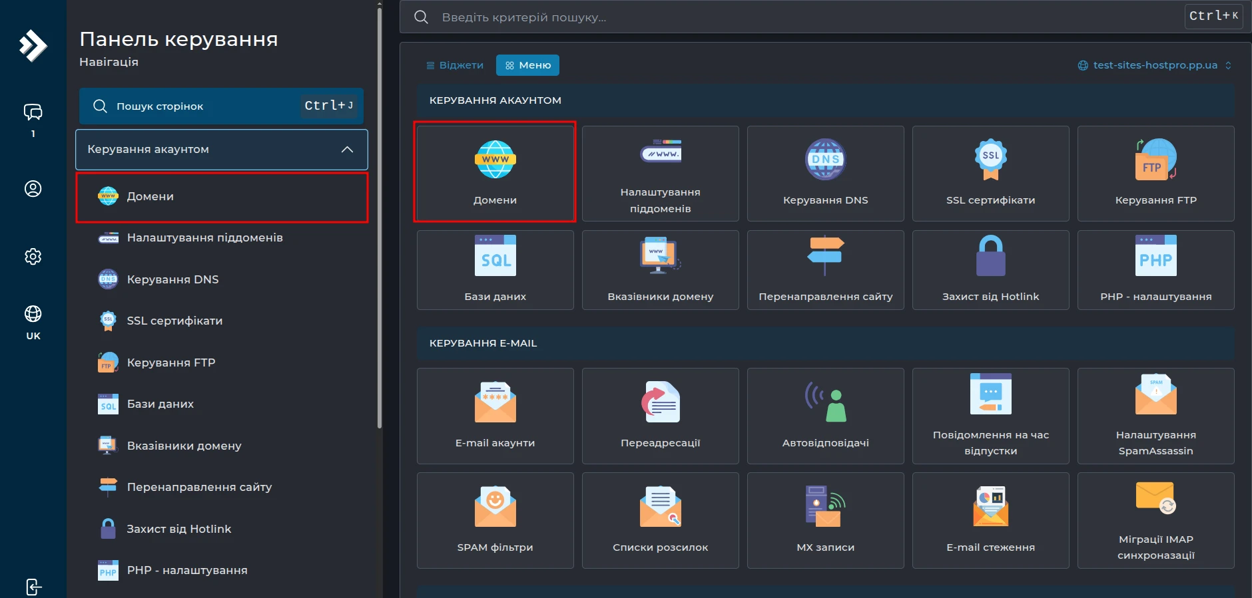Switch to the Меню tab
The image size is (1252, 598).
tap(527, 65)
